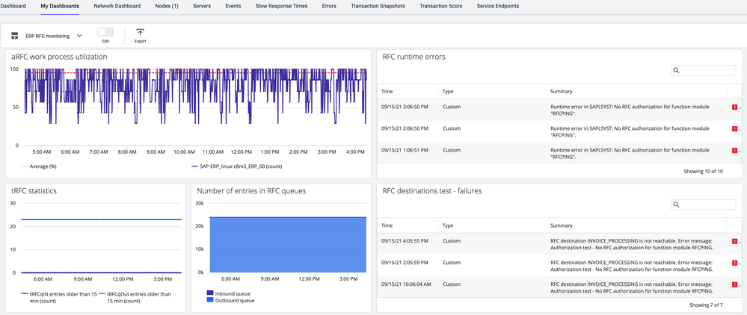Select the 09/15/21 4:05:55 PM failure row
Image resolution: width=747 pixels, height=315 pixels.
[559, 244]
